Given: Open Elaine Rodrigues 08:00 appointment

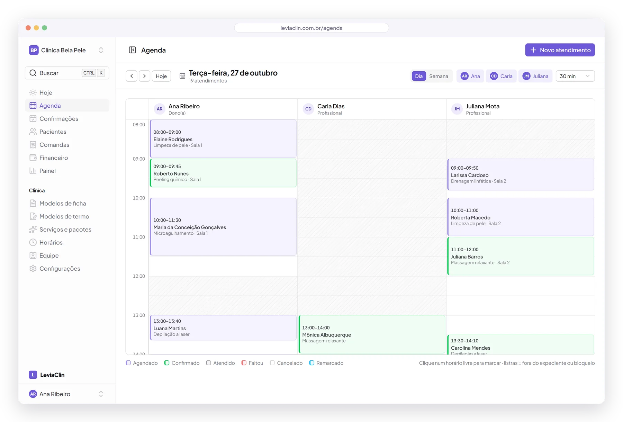Looking at the screenshot, I should pos(223,138).
